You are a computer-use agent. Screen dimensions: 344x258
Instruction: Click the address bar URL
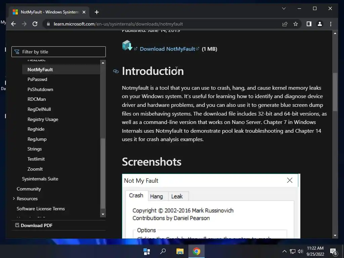coord(118,24)
